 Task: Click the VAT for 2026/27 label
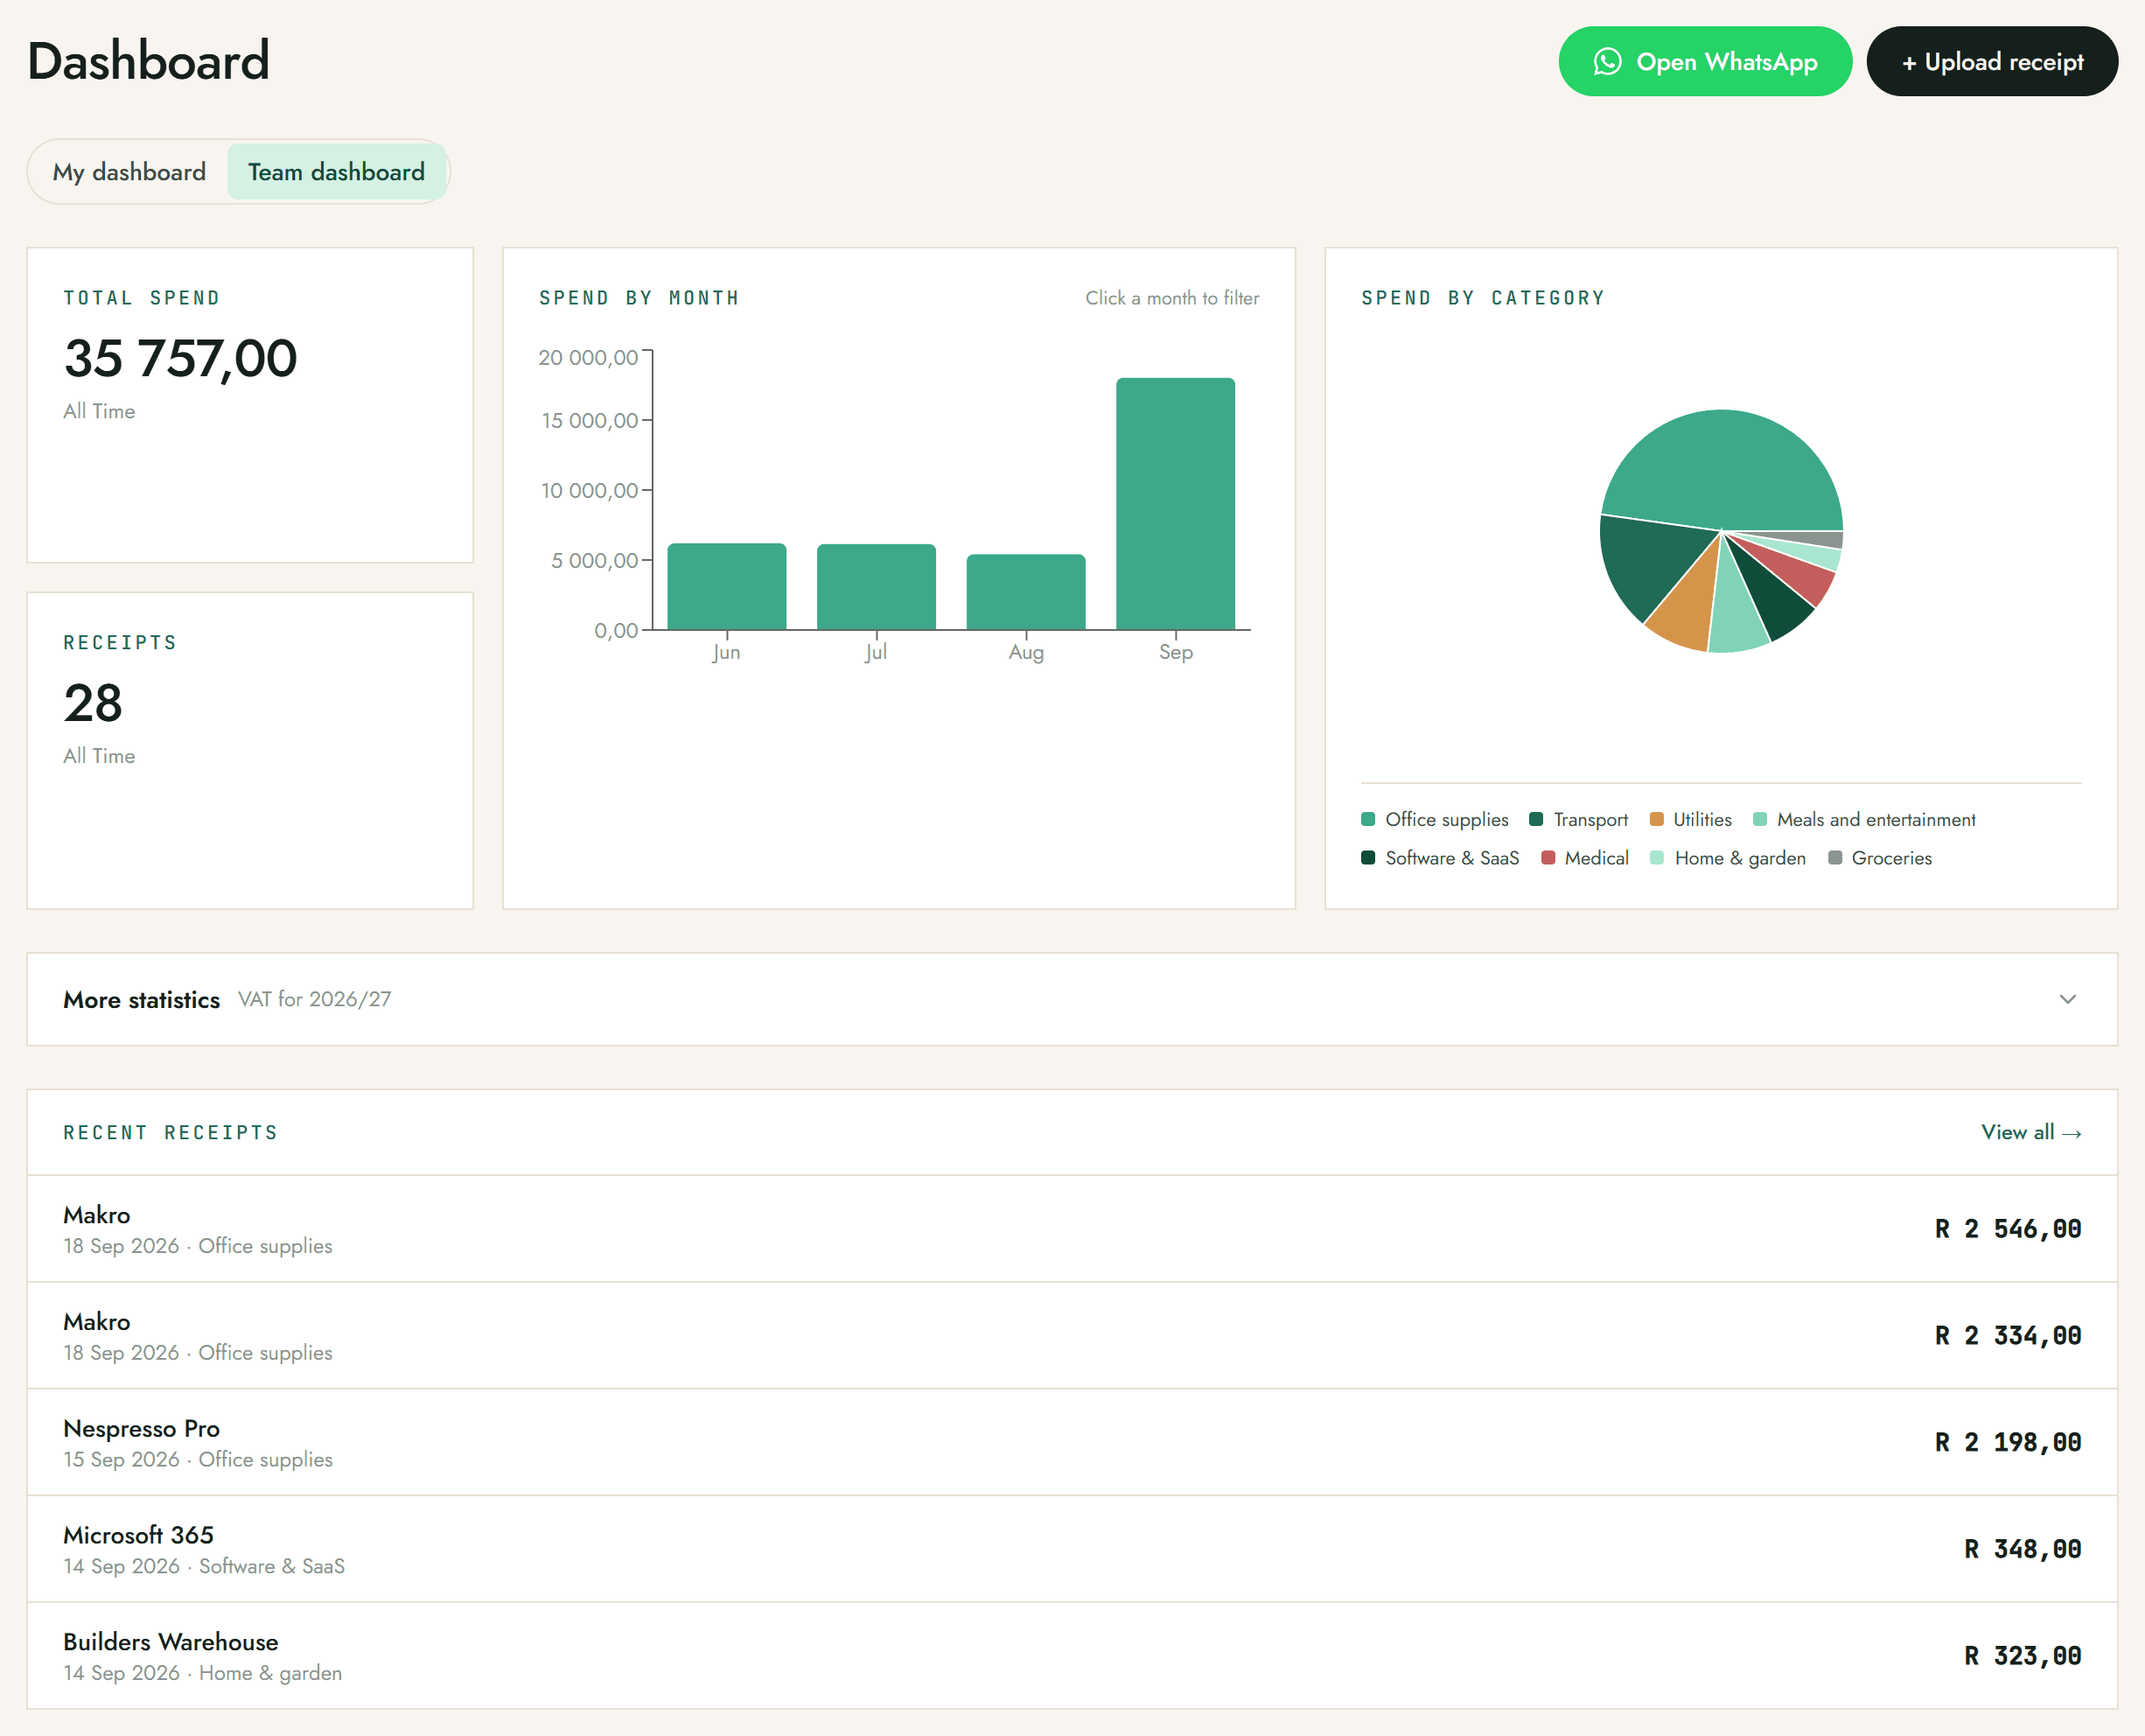(x=315, y=999)
